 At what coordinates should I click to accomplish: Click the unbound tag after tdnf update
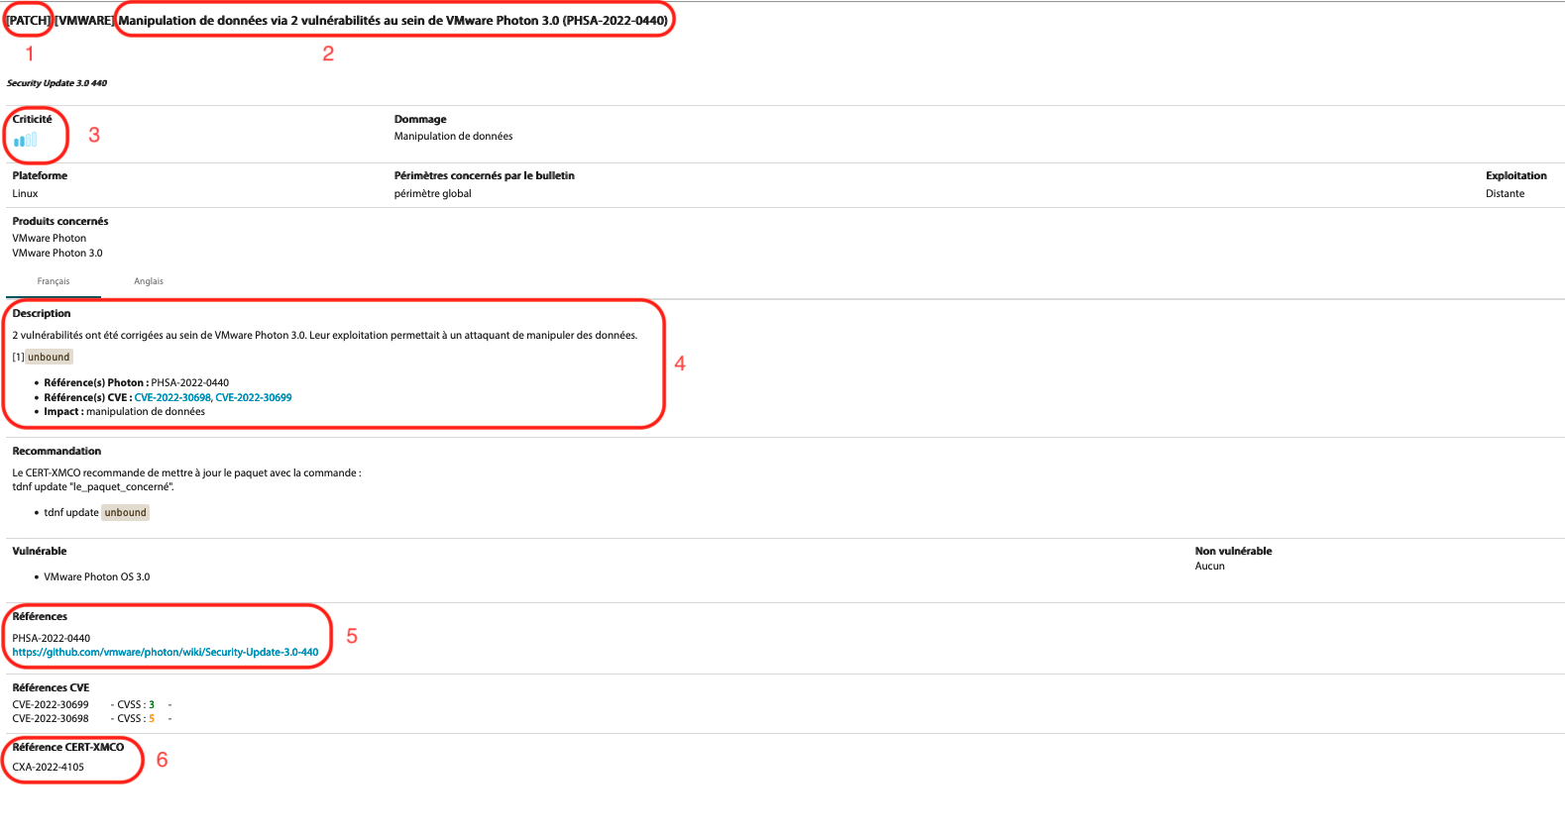tap(126, 512)
